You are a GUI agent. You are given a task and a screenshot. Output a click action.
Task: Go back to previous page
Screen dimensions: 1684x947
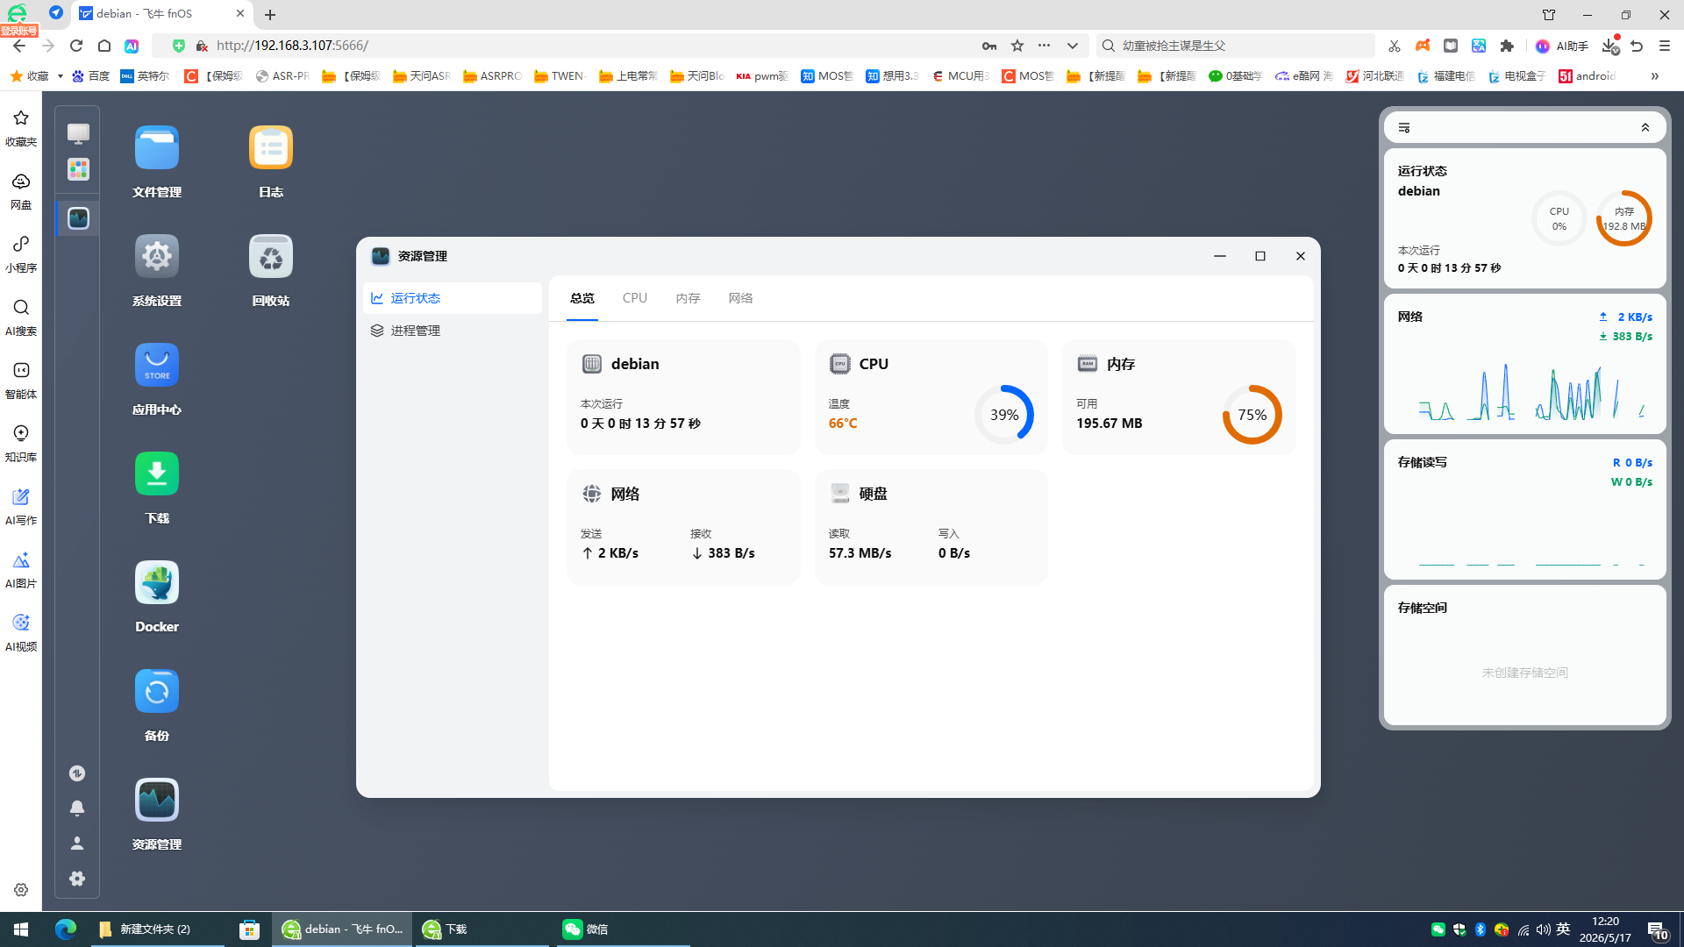click(19, 46)
